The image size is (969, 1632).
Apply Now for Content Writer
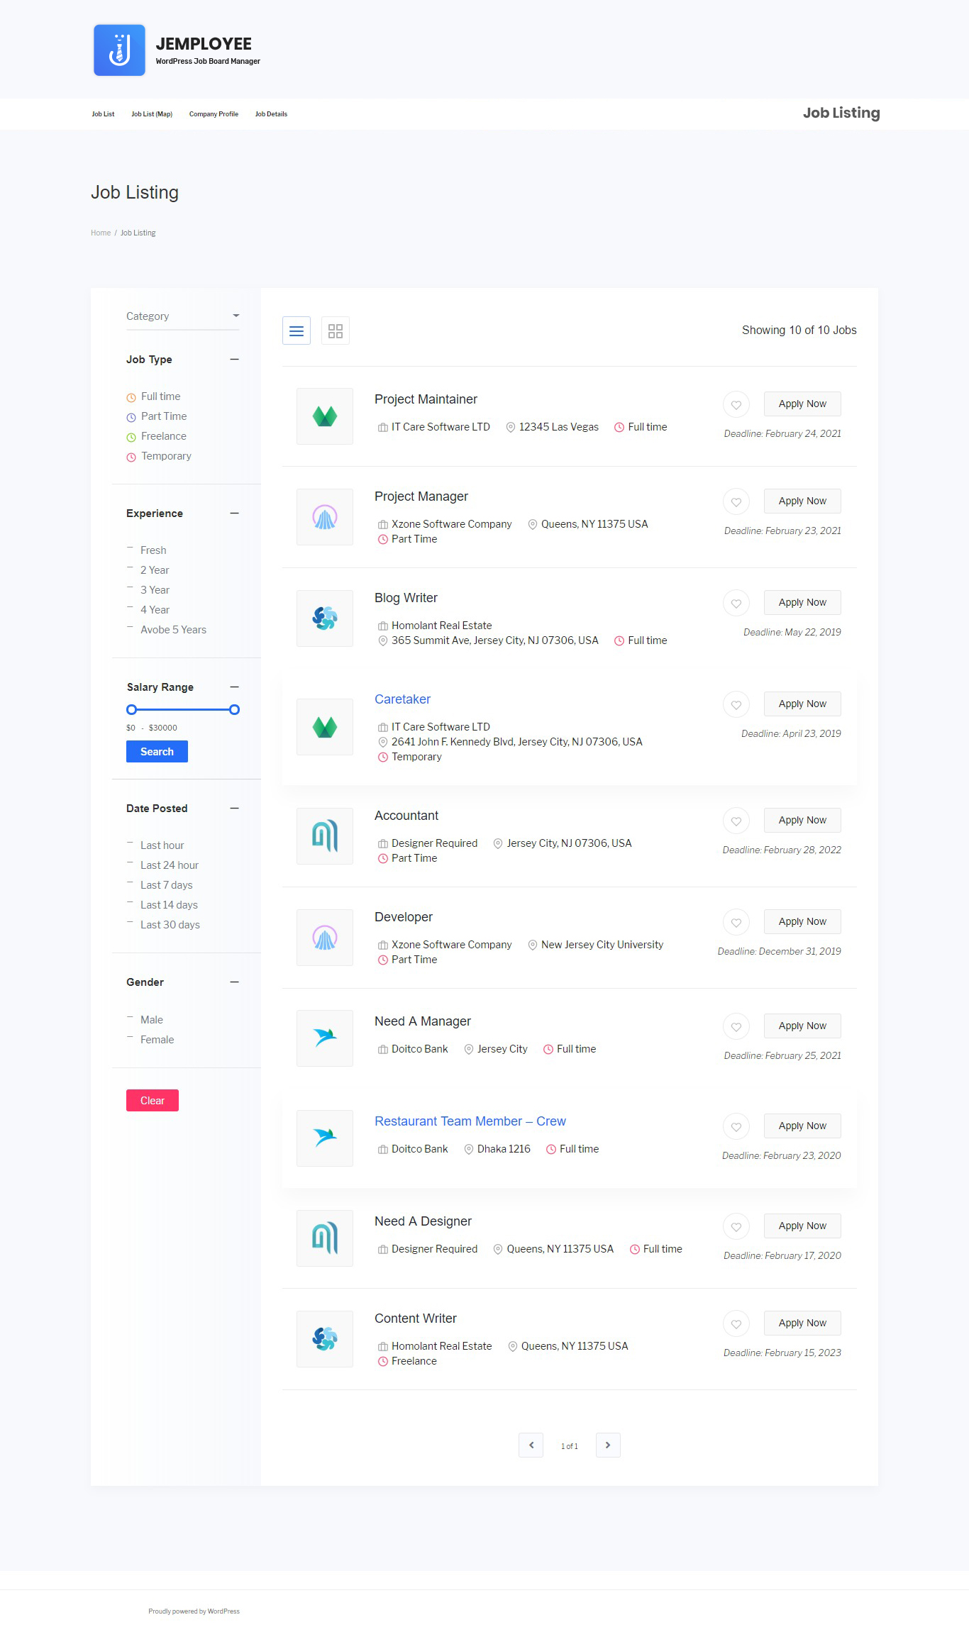pos(802,1323)
